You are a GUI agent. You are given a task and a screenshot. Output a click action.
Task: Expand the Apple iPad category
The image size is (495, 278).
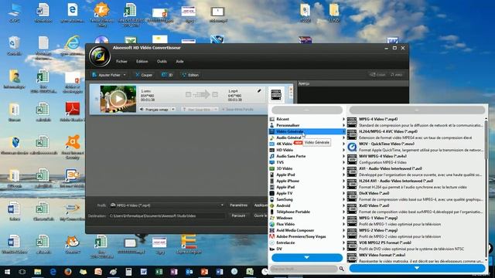pos(307,187)
